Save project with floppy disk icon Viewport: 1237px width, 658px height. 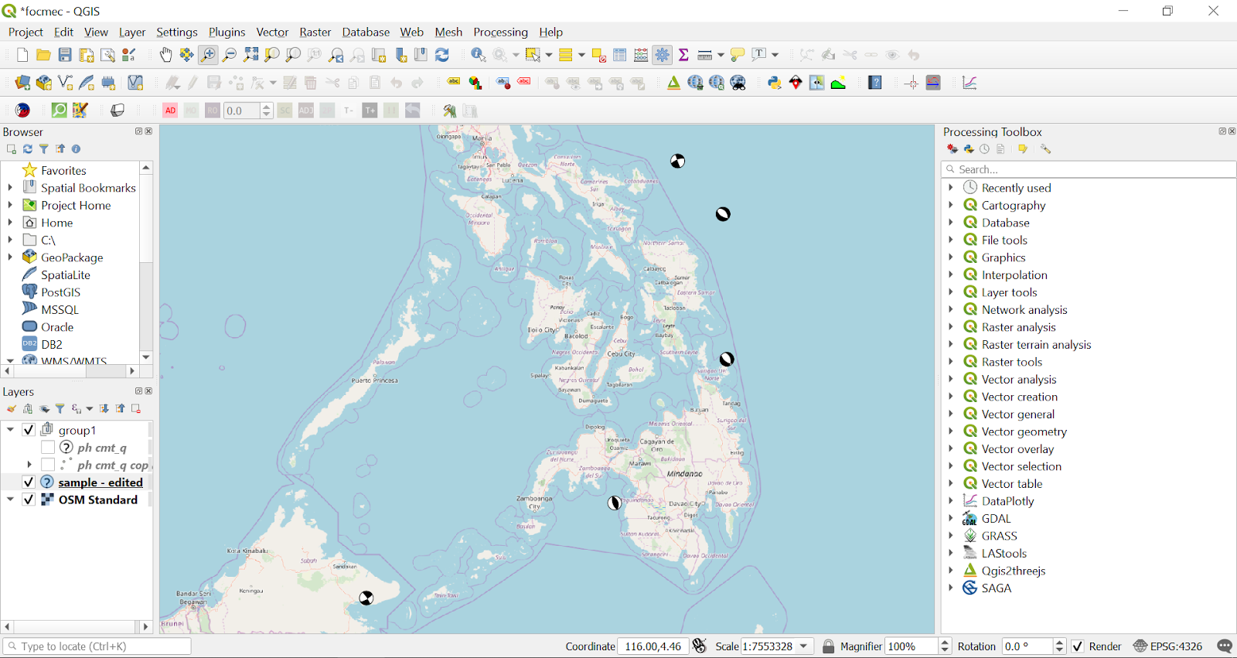point(65,55)
